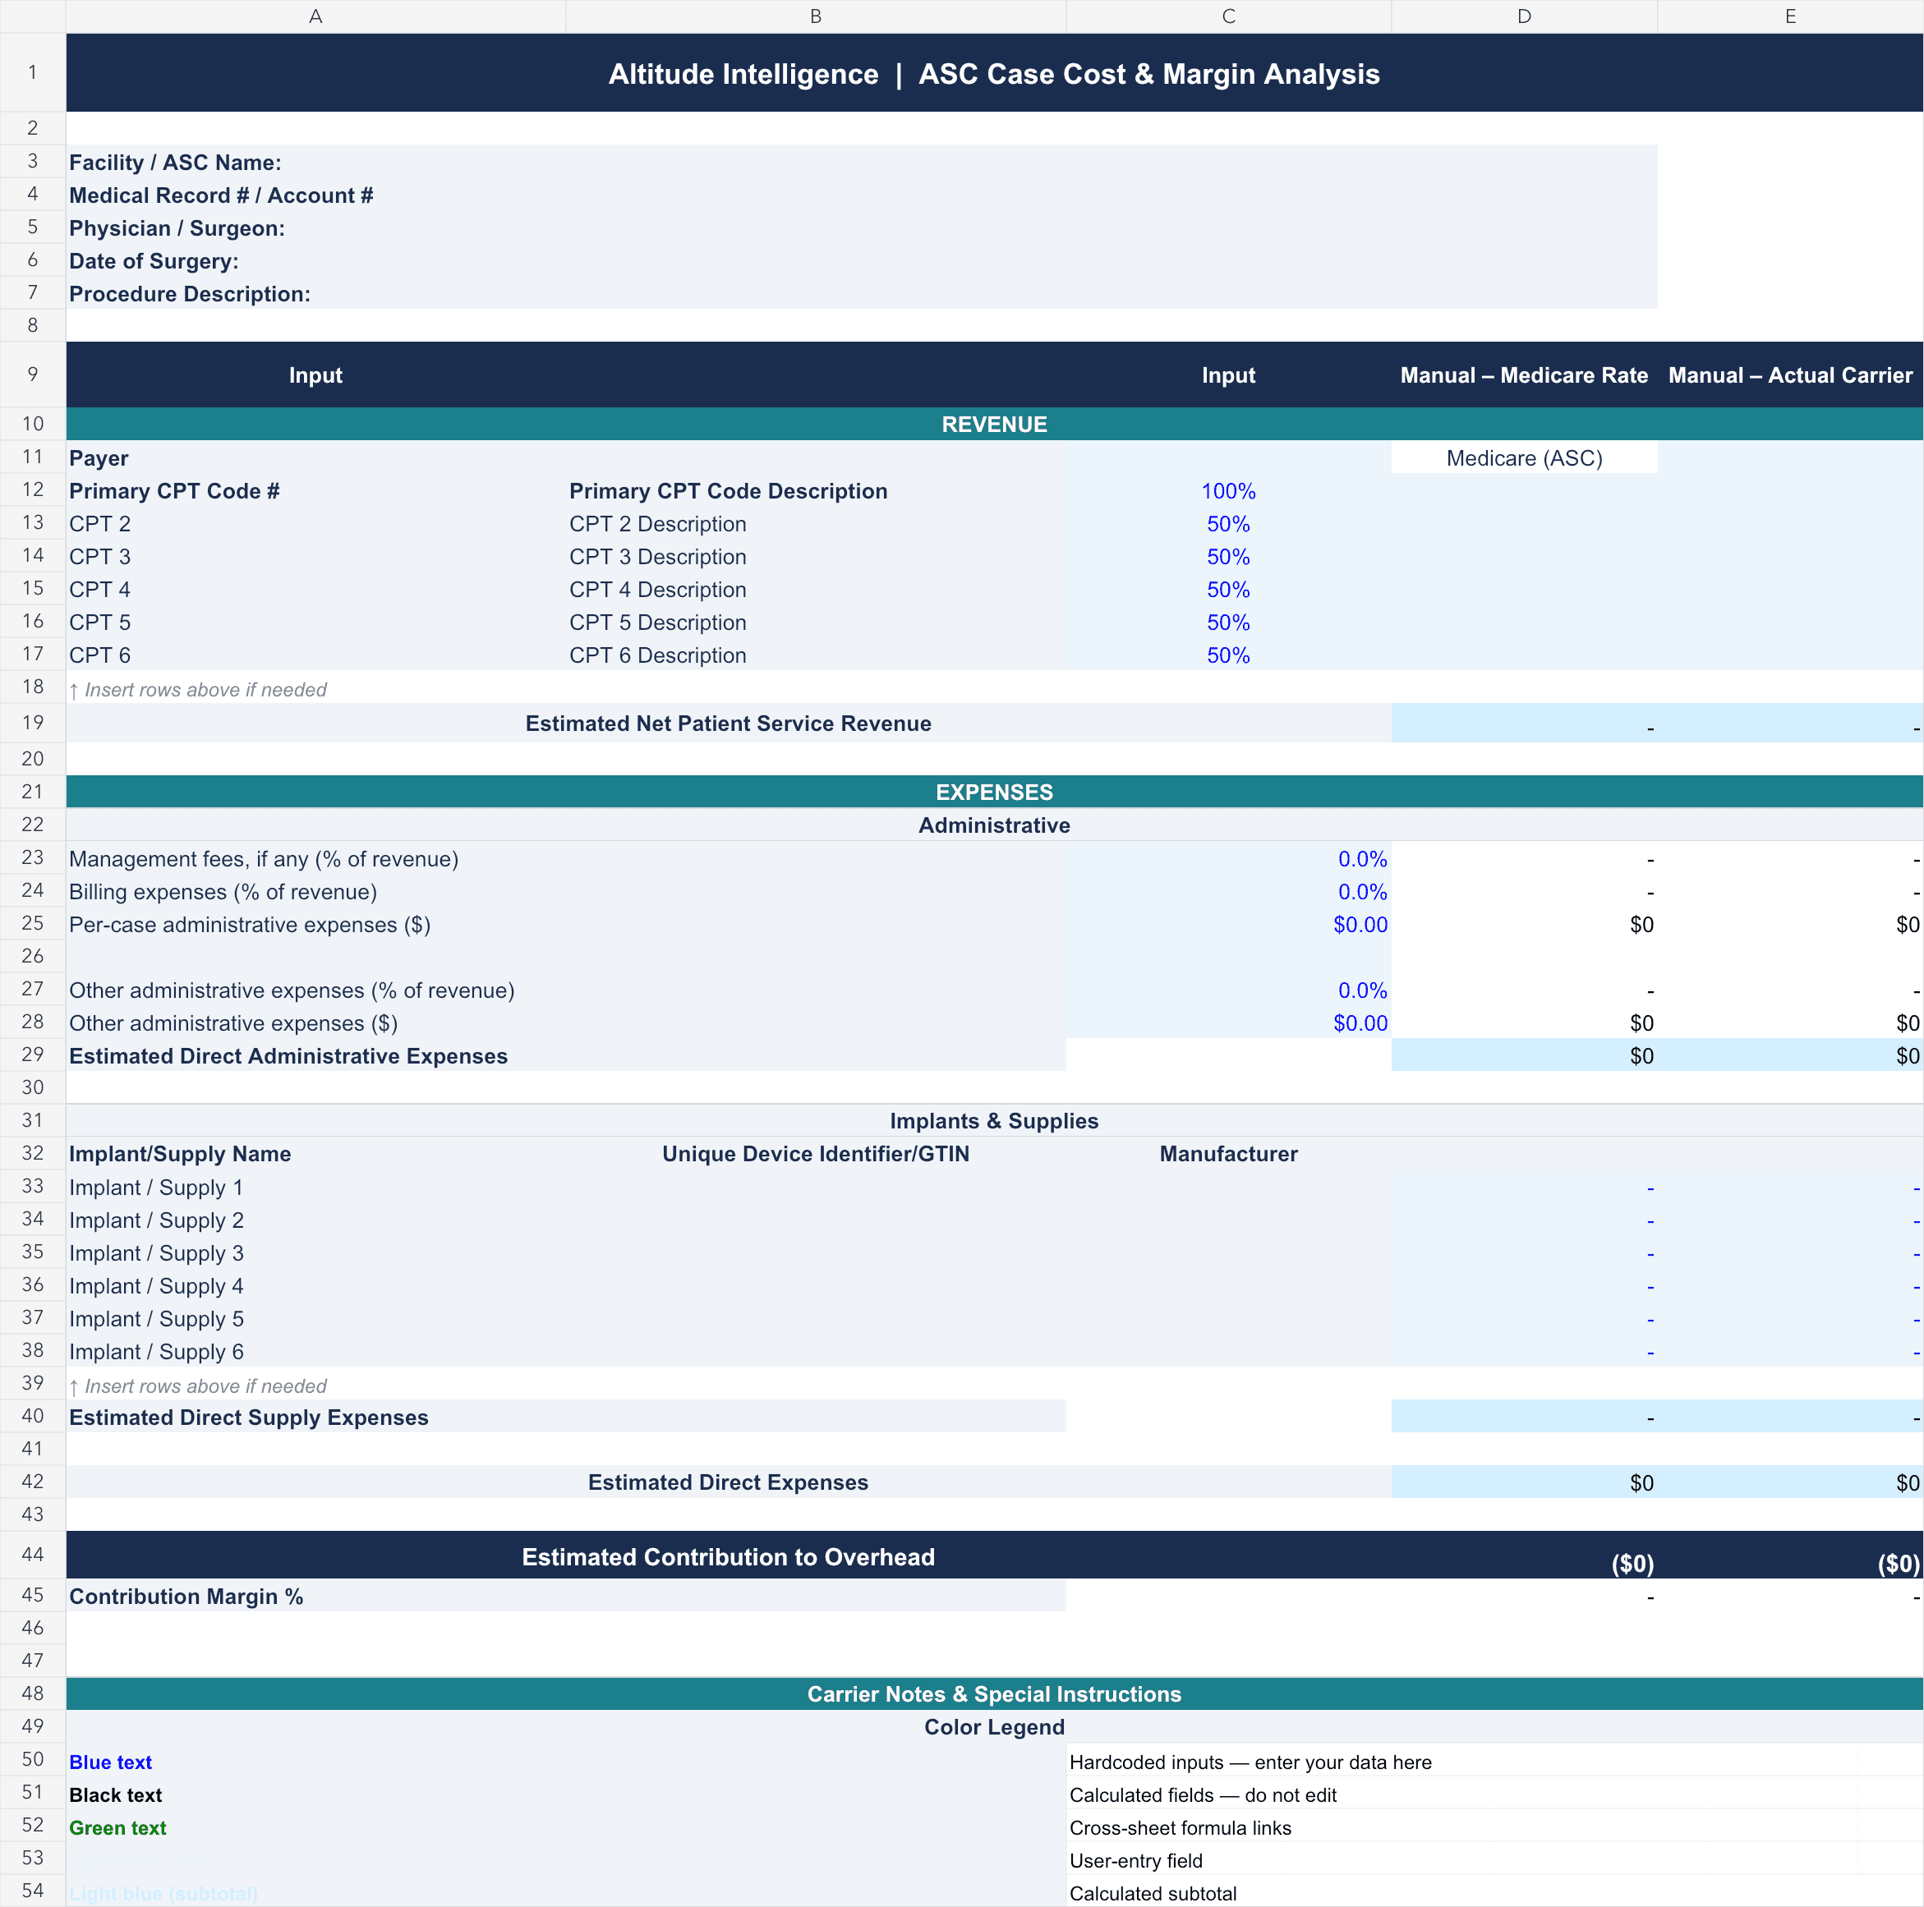Click the Primary CPT Code # cell
The width and height of the screenshot is (1924, 1907).
click(x=315, y=490)
